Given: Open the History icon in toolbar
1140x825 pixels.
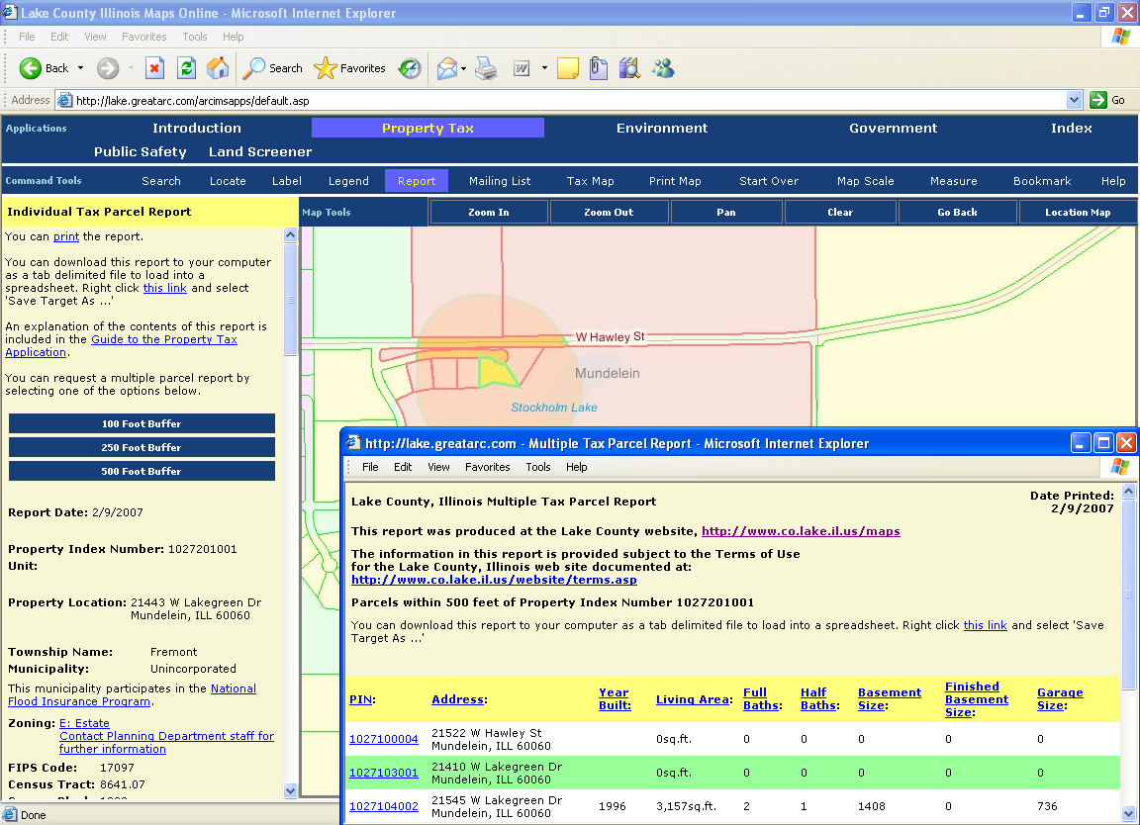Looking at the screenshot, I should (410, 68).
